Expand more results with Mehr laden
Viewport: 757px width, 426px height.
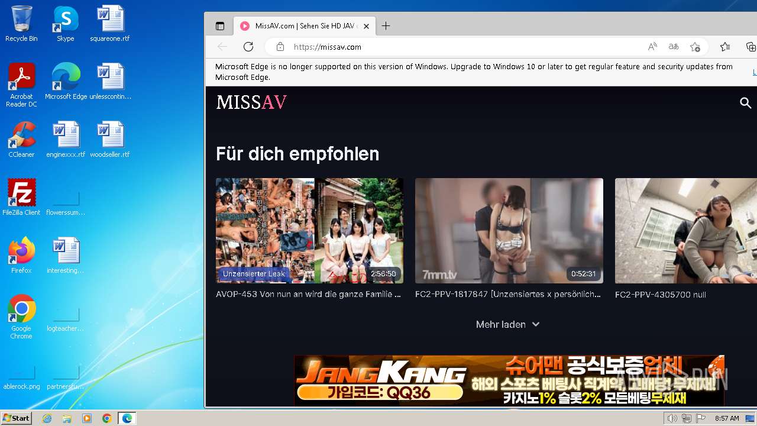[508, 324]
